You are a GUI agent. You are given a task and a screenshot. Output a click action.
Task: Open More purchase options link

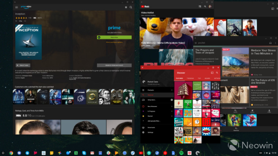114,42
